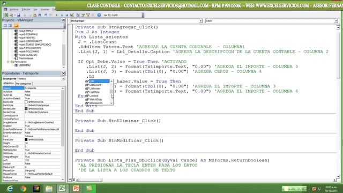The image size is (343, 193).
Task: Open the File Explorer taskbar icon
Action: (x=49, y=189)
